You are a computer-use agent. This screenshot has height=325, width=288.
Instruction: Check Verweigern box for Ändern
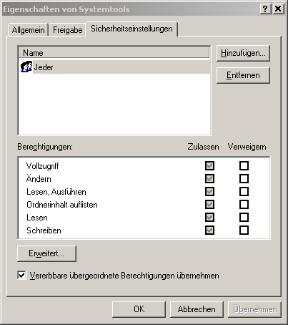[244, 179]
